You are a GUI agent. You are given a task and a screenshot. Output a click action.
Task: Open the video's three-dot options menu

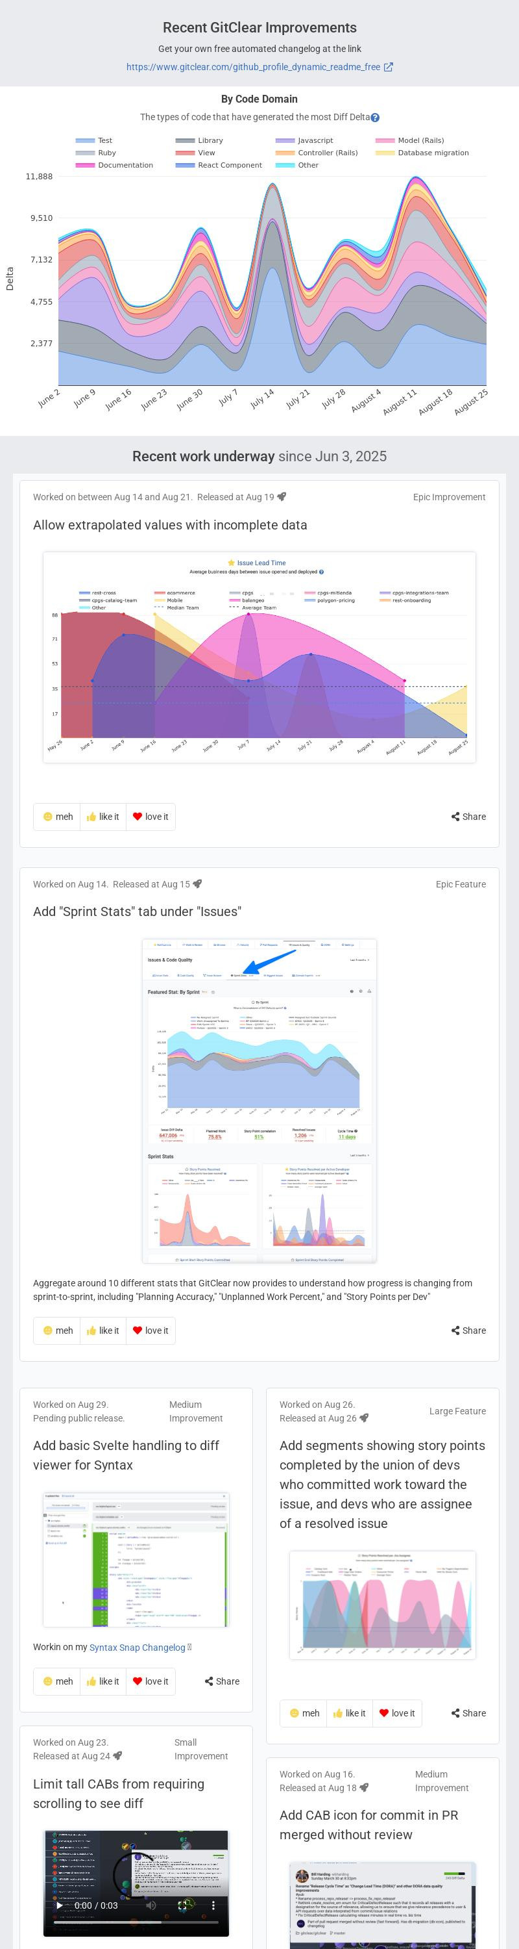pos(213,1905)
